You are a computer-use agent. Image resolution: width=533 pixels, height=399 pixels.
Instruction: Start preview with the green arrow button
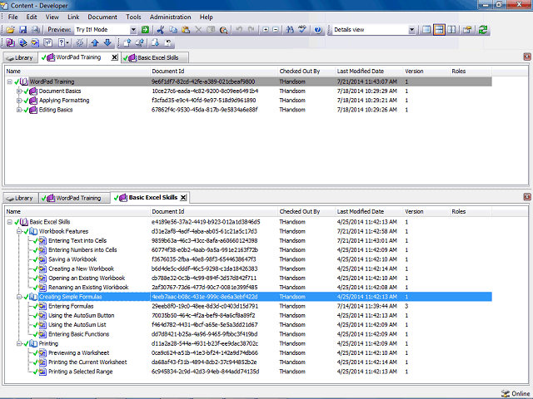145,30
